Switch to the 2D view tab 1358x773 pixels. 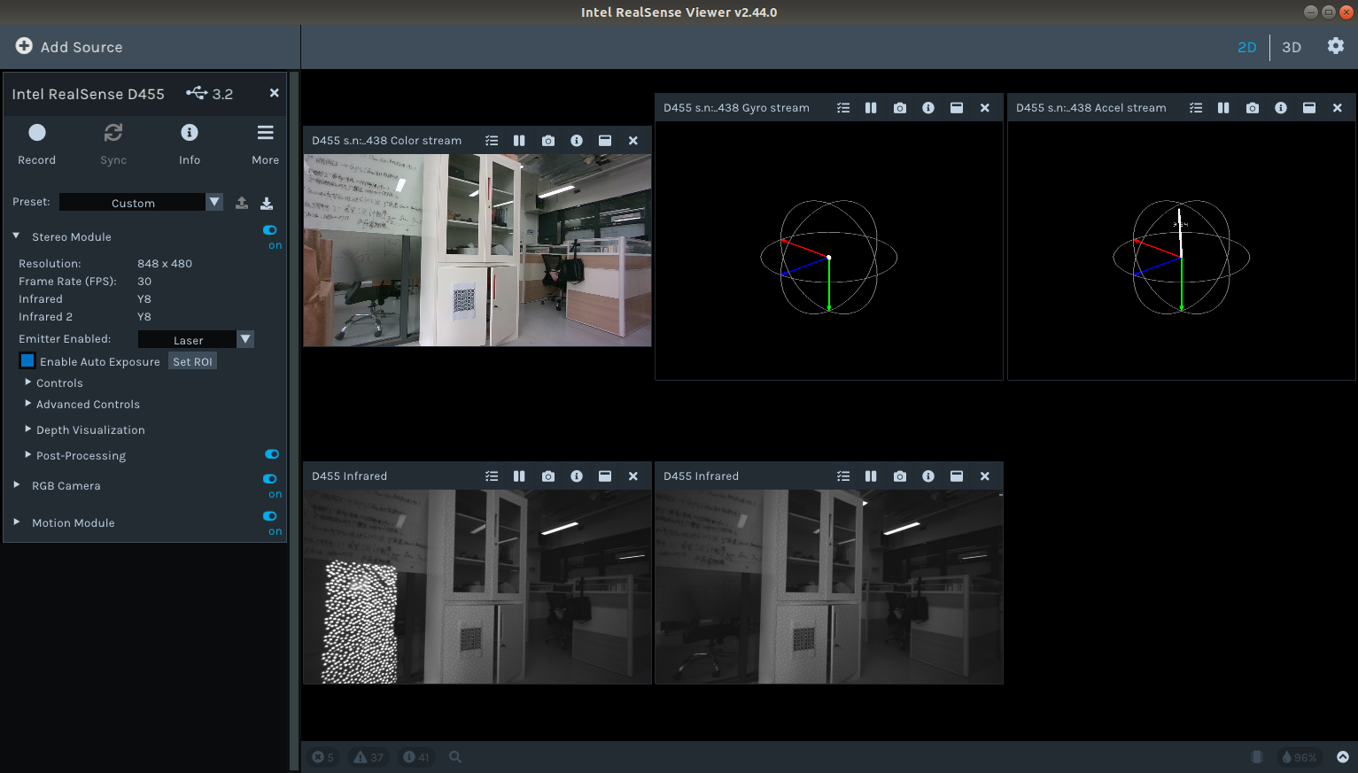click(1247, 47)
